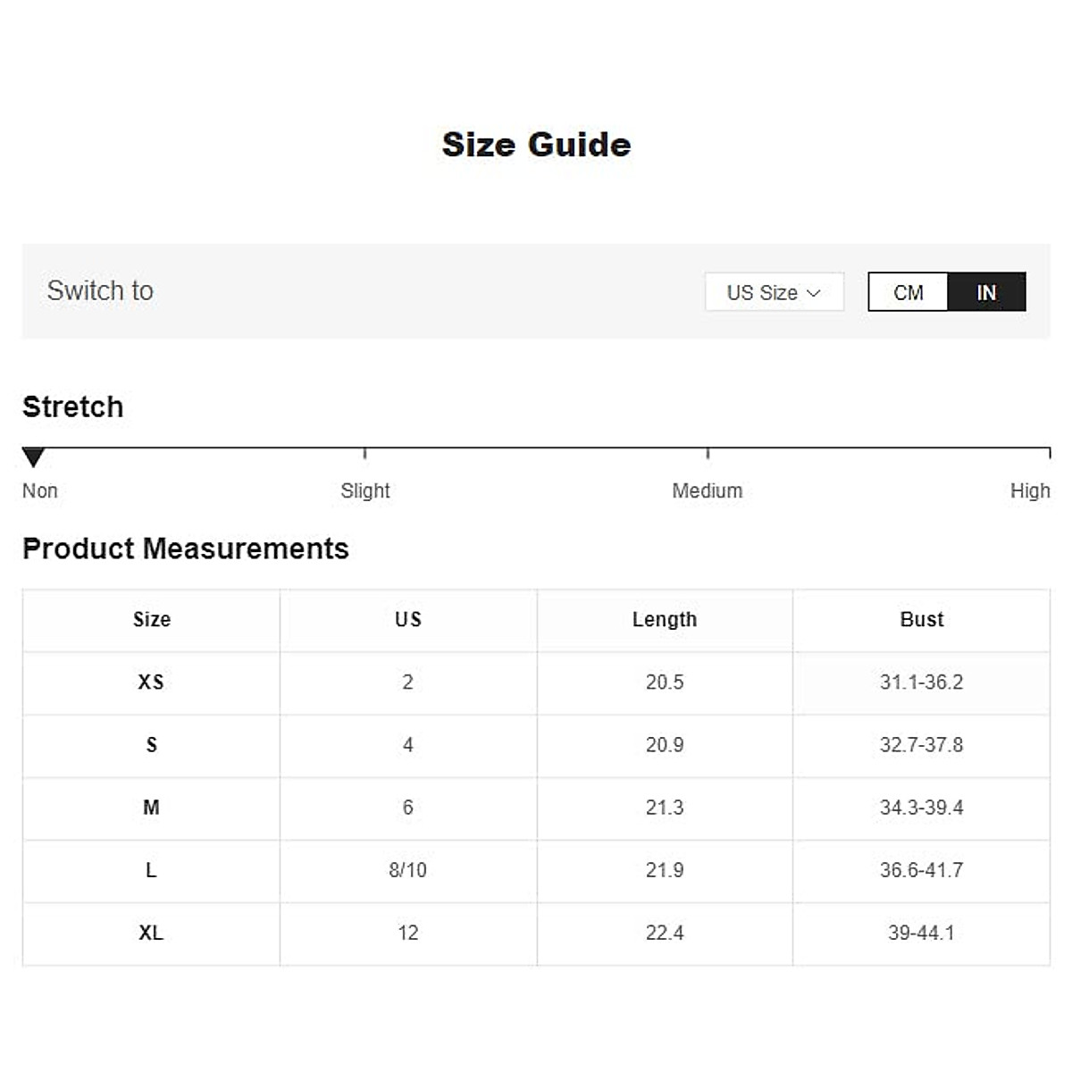Click the US column header
This screenshot has height=1072, width=1072.
(x=408, y=620)
